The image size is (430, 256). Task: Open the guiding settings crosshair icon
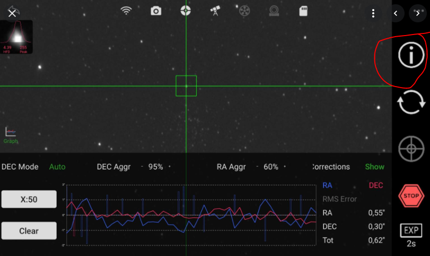(186, 11)
